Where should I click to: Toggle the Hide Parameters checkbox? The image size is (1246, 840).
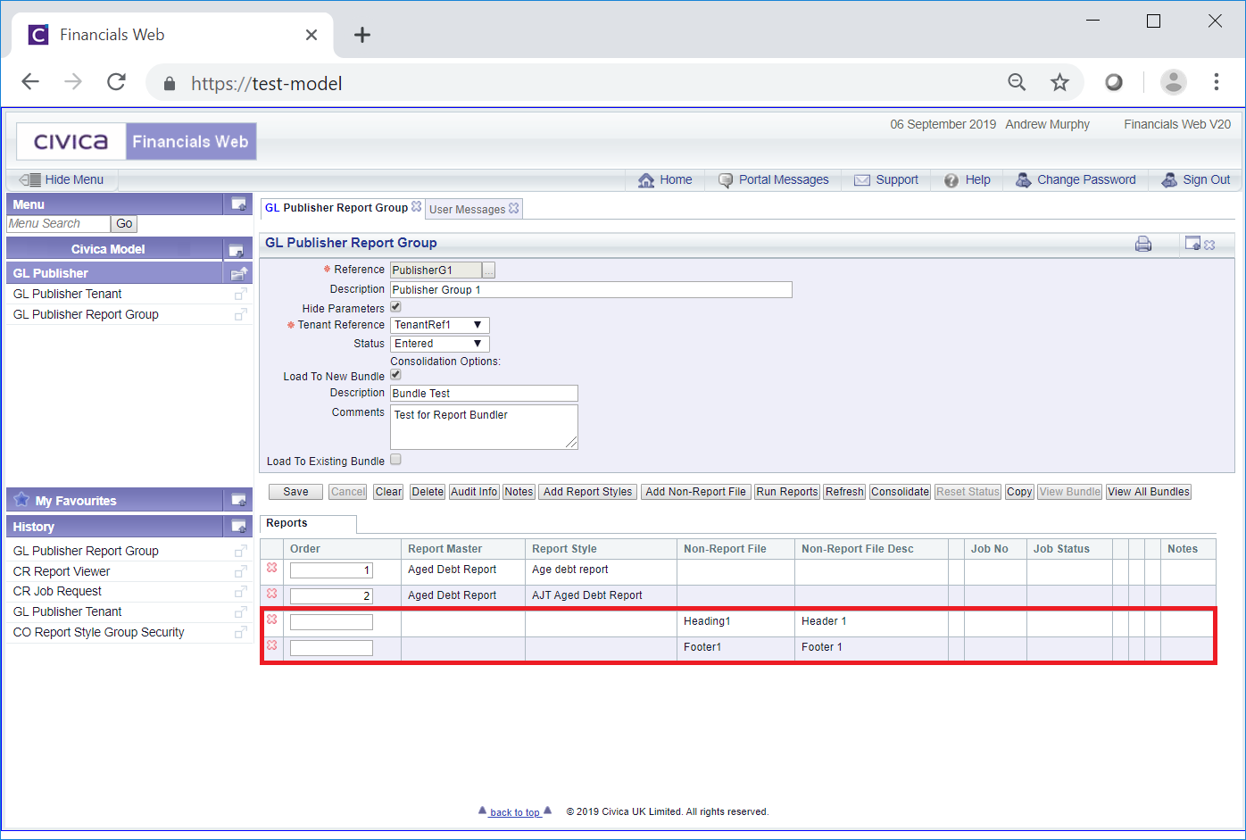395,306
